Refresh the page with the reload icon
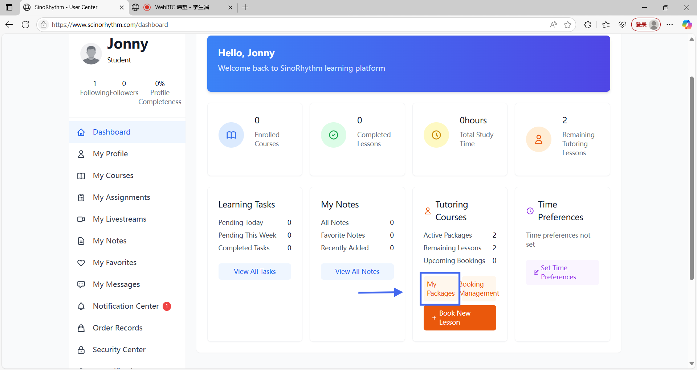Viewport: 697px width, 370px height. point(25,25)
